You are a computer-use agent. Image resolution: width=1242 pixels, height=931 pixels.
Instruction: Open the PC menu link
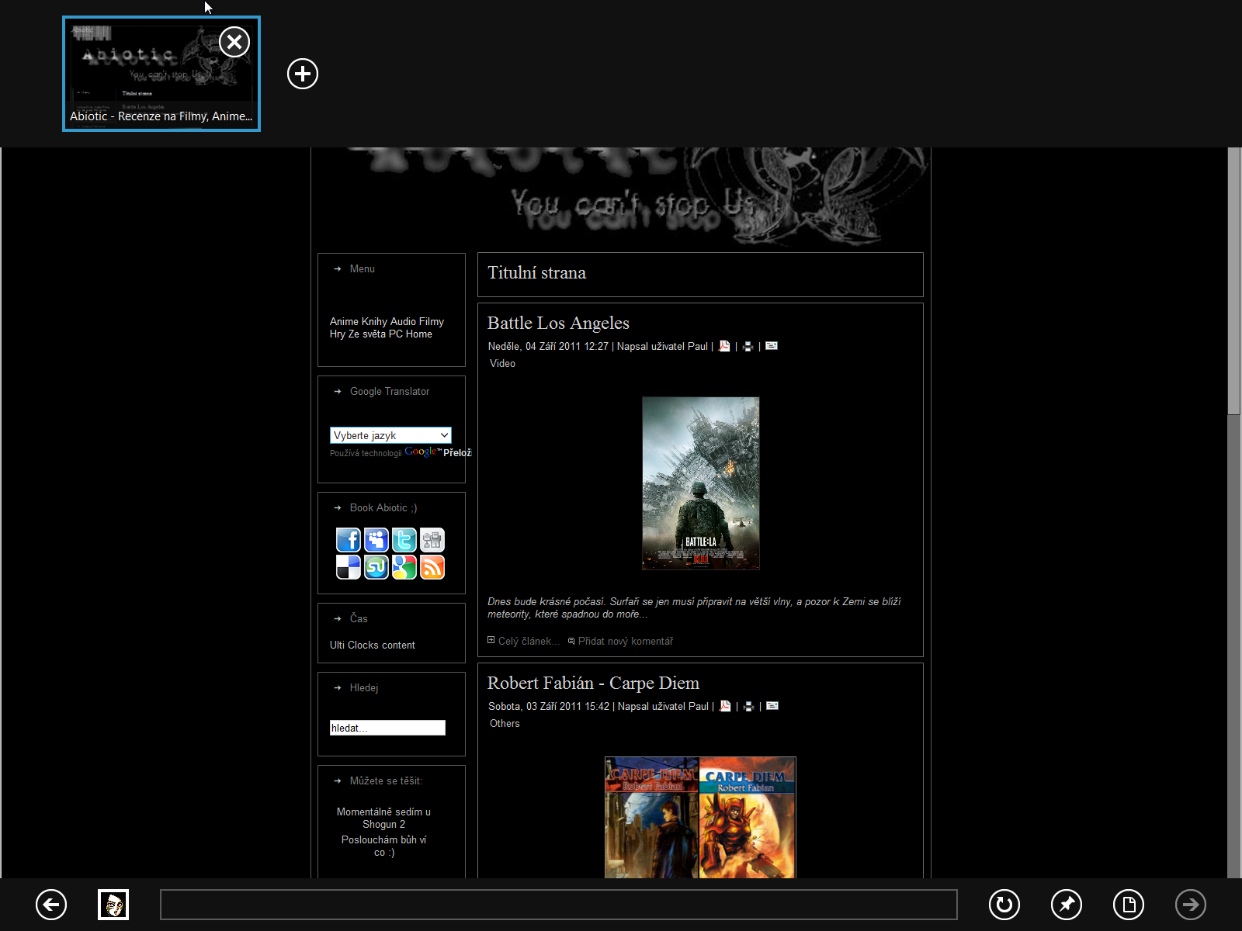tap(396, 334)
